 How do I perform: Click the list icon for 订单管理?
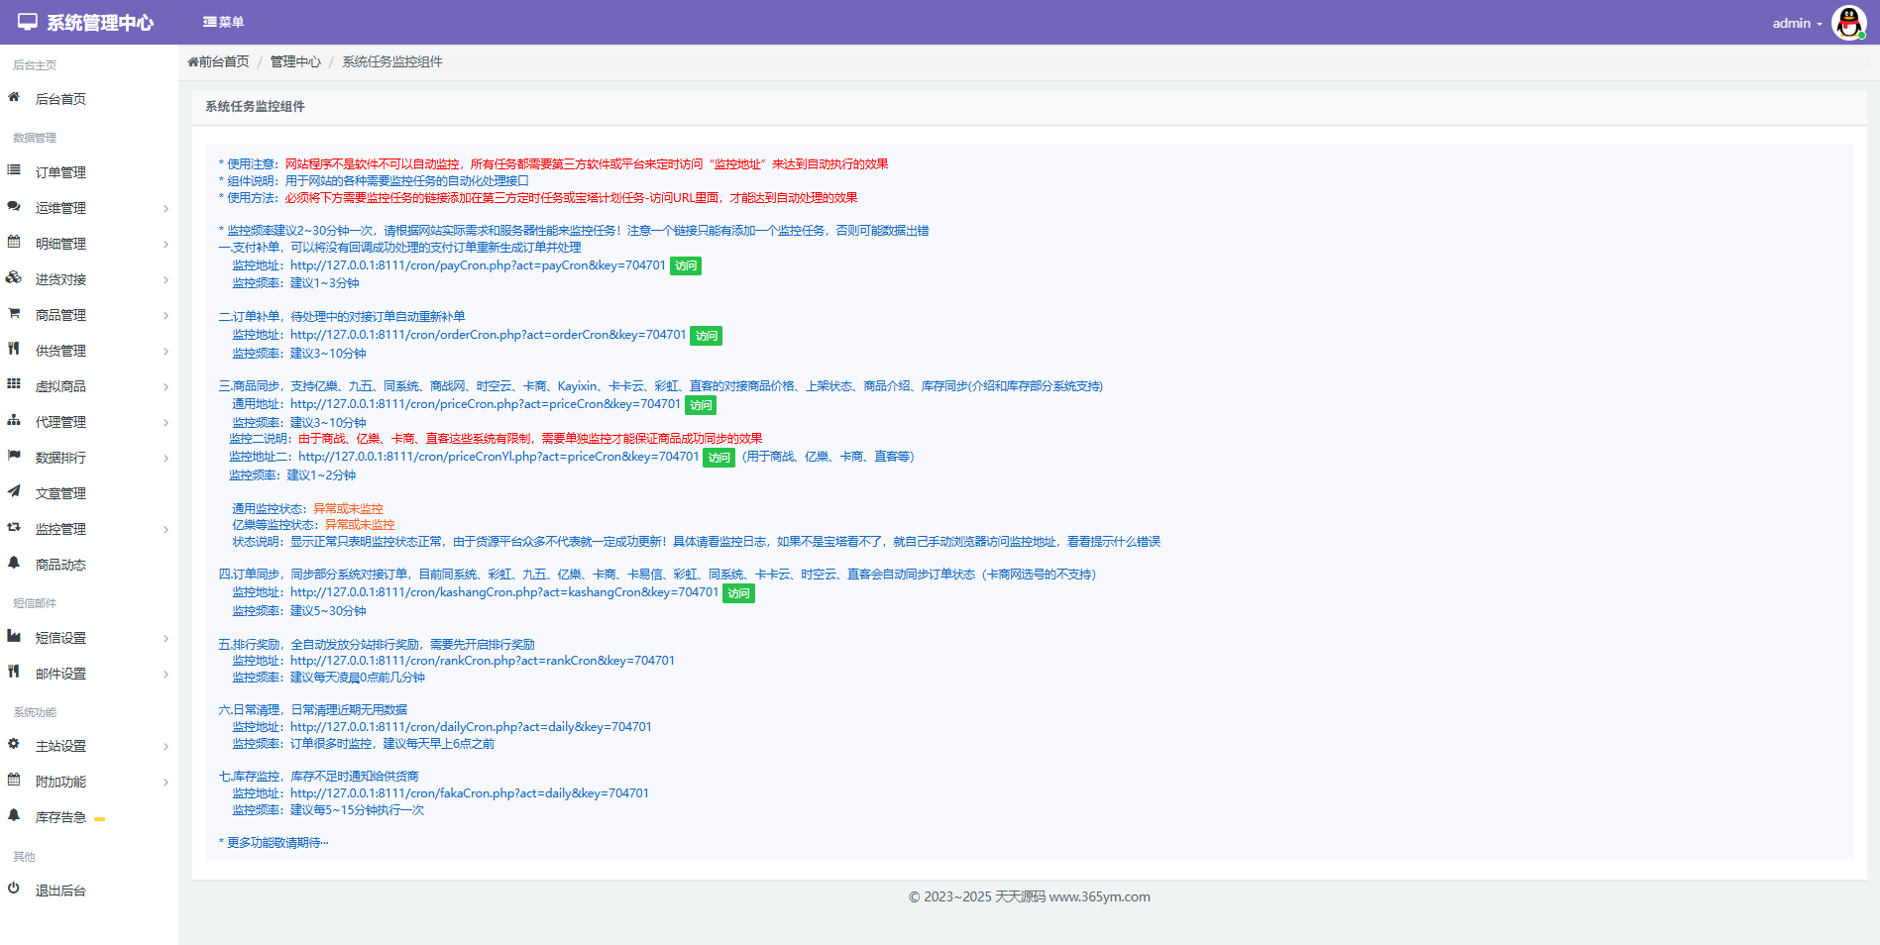[14, 170]
